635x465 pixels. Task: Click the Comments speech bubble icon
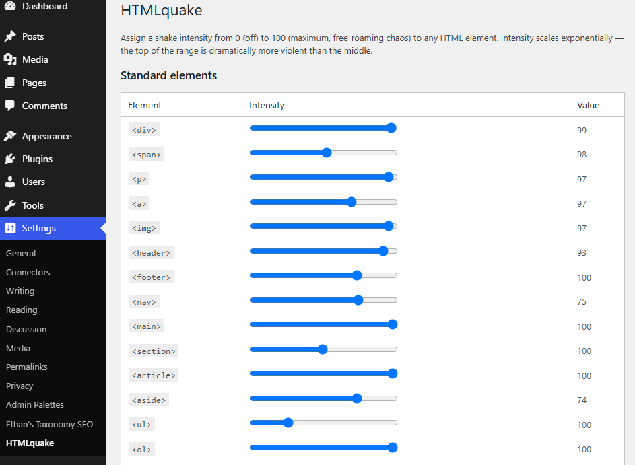tap(10, 106)
